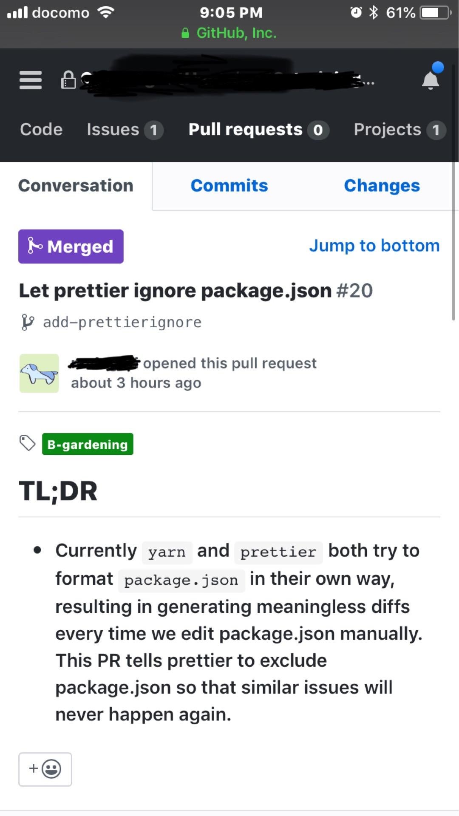Screen dimensions: 459x816
Task: Tap the add-prettierignore branch name
Action: pyautogui.click(x=122, y=322)
